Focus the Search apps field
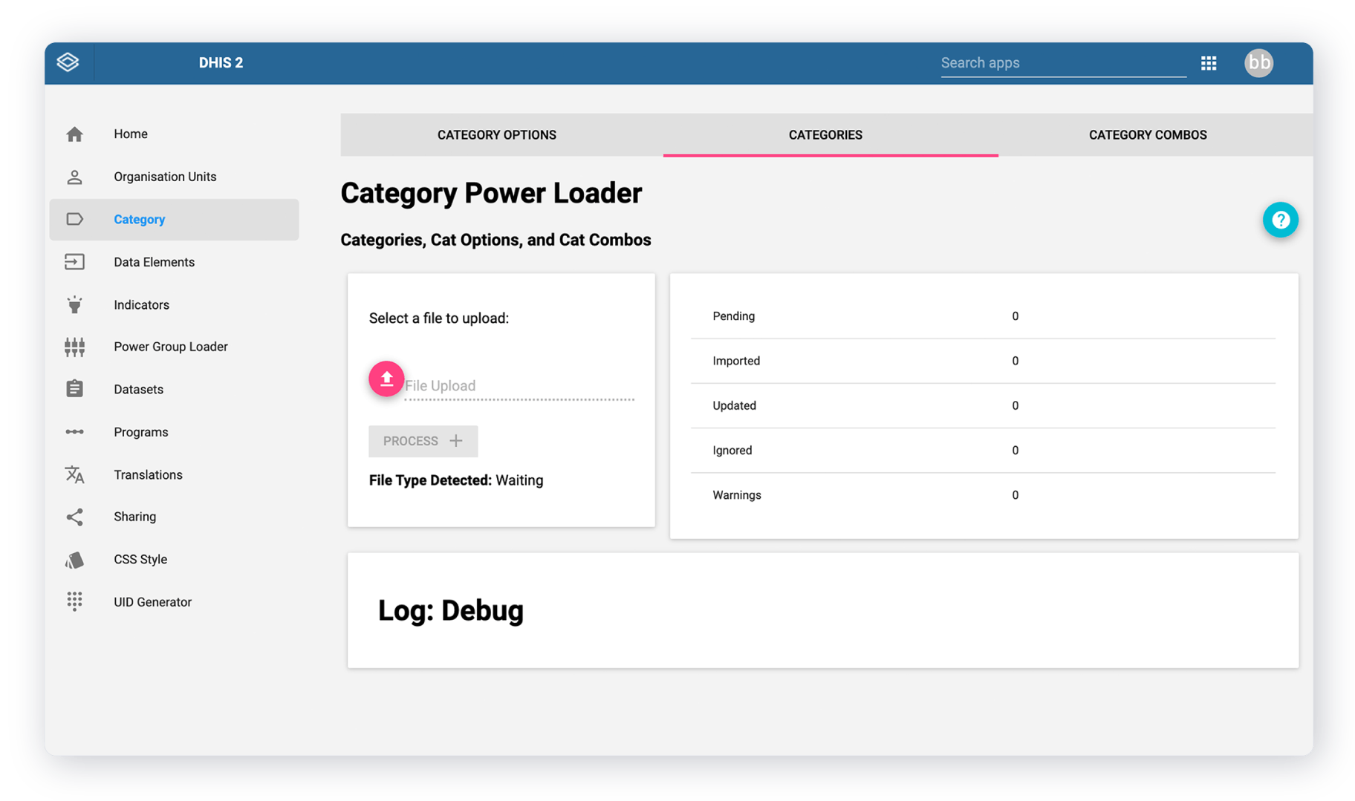Screen dimensions: 1355x801 (x=1062, y=63)
